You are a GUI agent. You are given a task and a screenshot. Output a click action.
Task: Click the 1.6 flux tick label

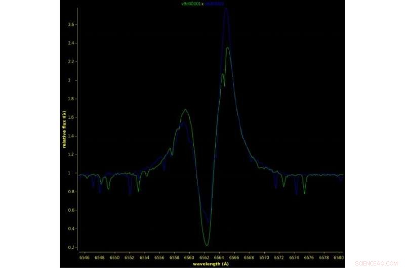click(72, 117)
